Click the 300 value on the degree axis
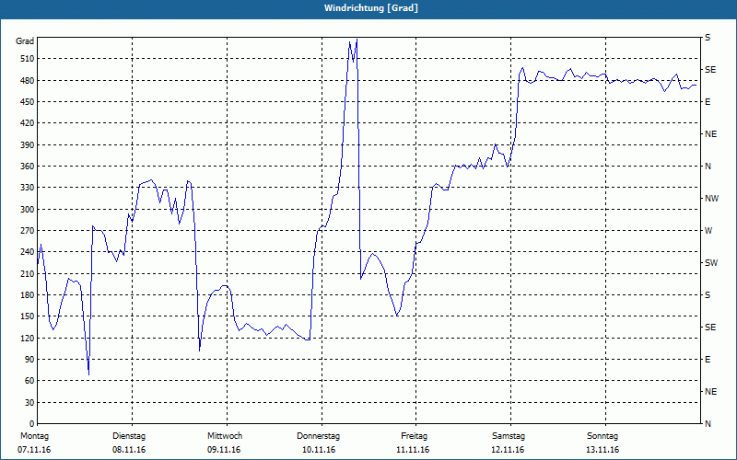Viewport: 737px width, 460px height. [x=28, y=210]
